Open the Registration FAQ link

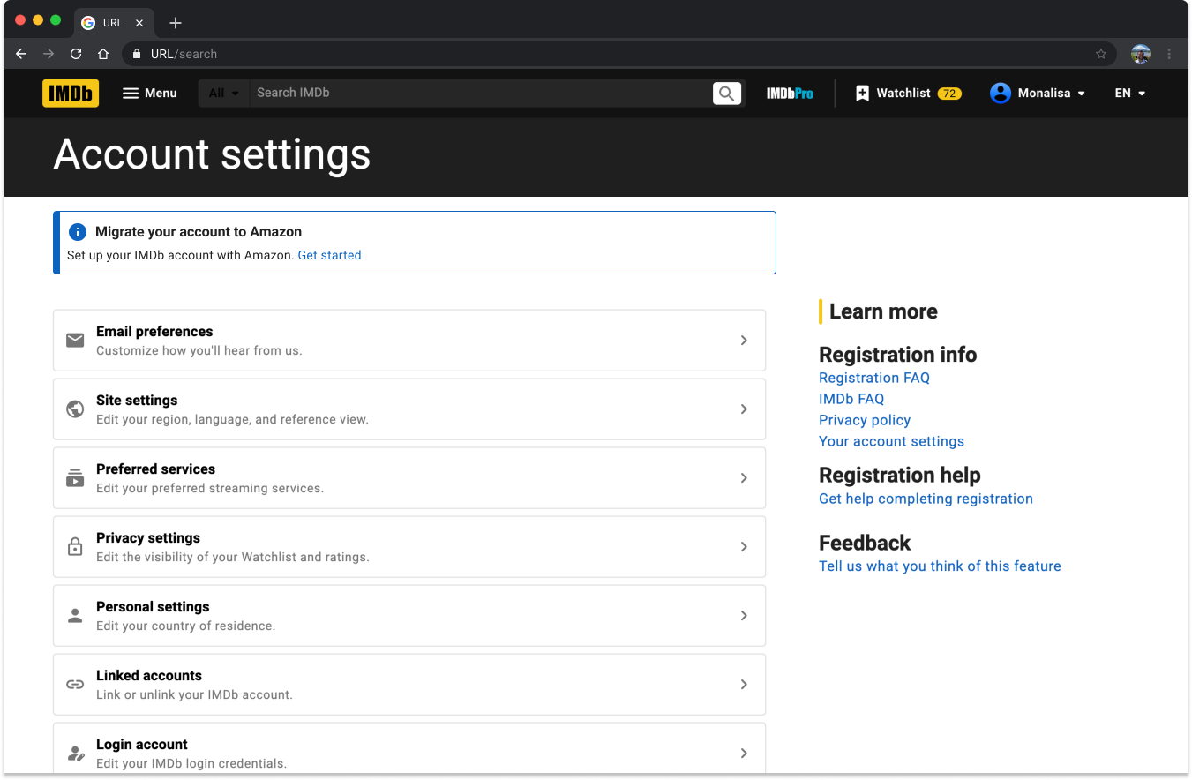click(x=874, y=378)
